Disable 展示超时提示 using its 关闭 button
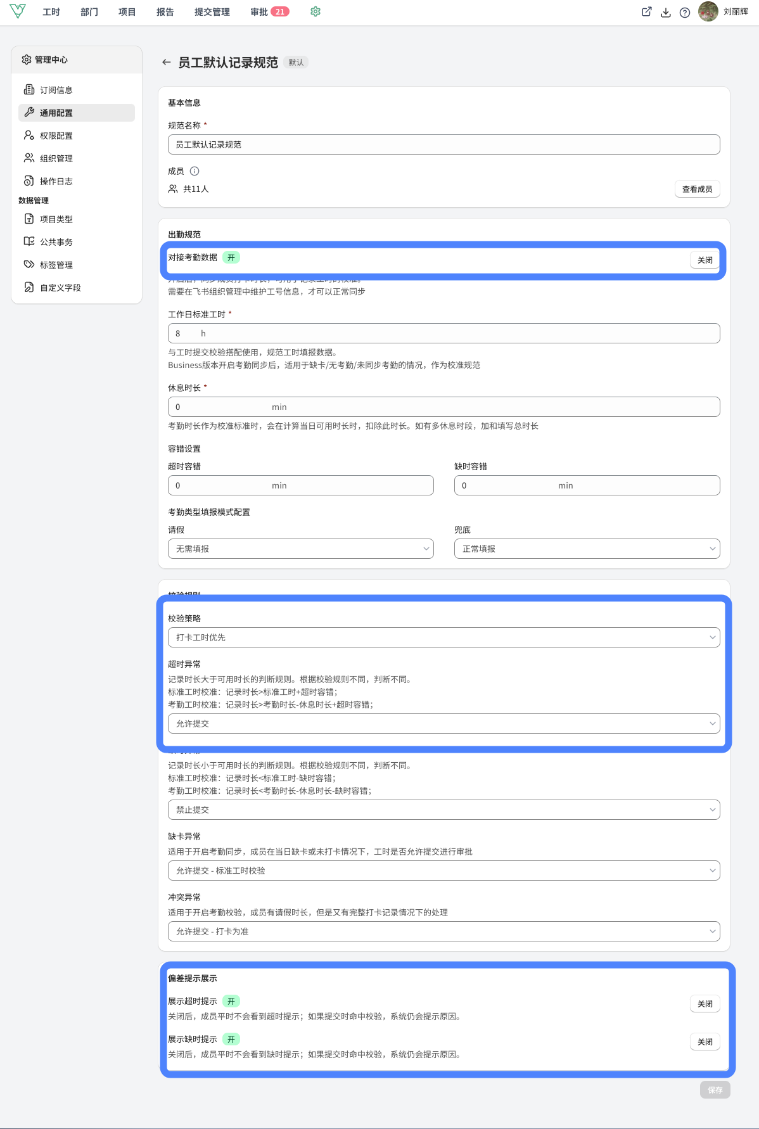 pos(705,1004)
